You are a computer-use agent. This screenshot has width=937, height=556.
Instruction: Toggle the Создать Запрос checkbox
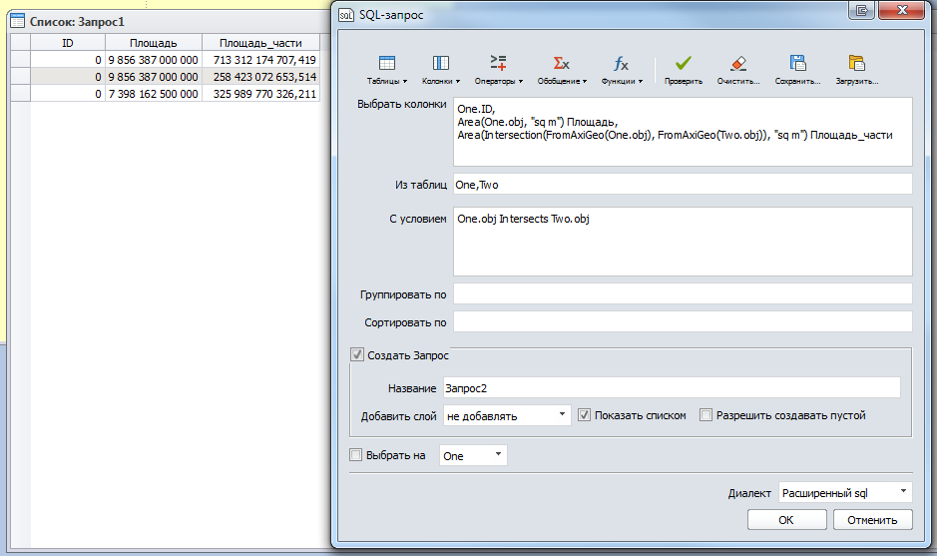click(x=357, y=354)
